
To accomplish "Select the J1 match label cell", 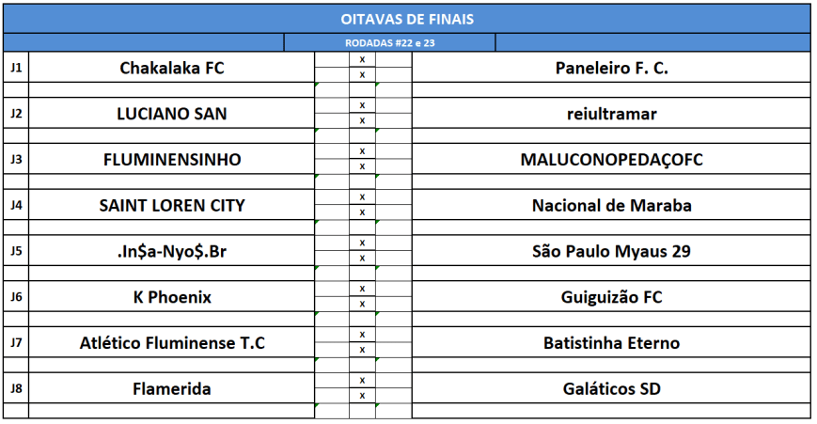I will [x=16, y=68].
